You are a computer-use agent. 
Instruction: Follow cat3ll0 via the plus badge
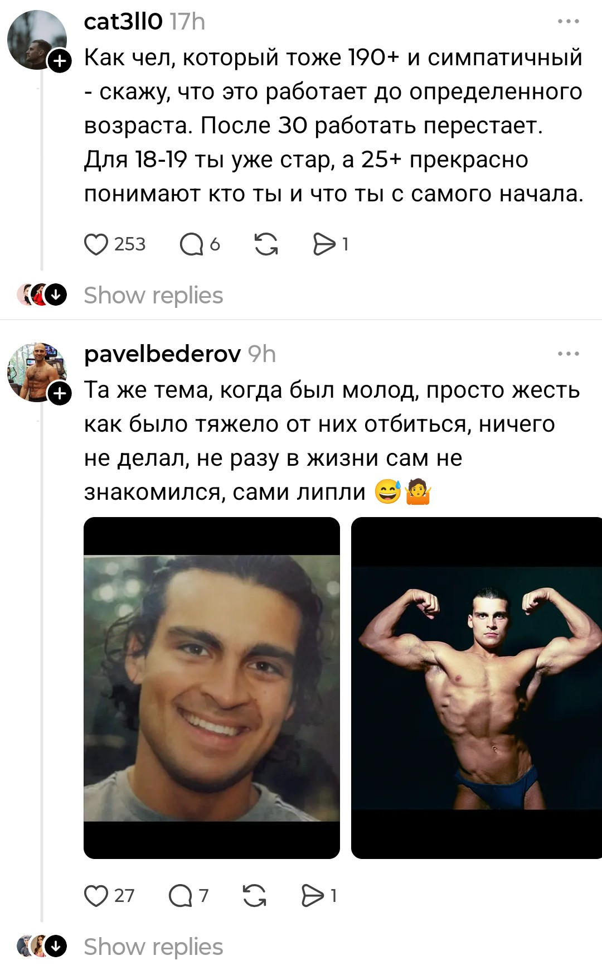pyautogui.click(x=60, y=61)
